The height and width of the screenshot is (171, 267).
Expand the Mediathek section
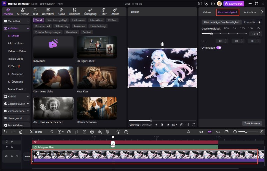(16, 21)
